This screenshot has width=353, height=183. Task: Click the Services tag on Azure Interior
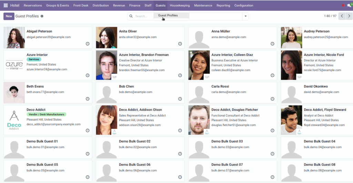coord(34,59)
